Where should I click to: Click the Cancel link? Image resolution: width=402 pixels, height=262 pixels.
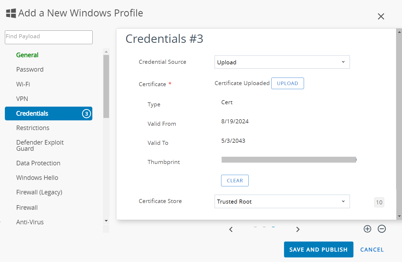pyautogui.click(x=372, y=250)
